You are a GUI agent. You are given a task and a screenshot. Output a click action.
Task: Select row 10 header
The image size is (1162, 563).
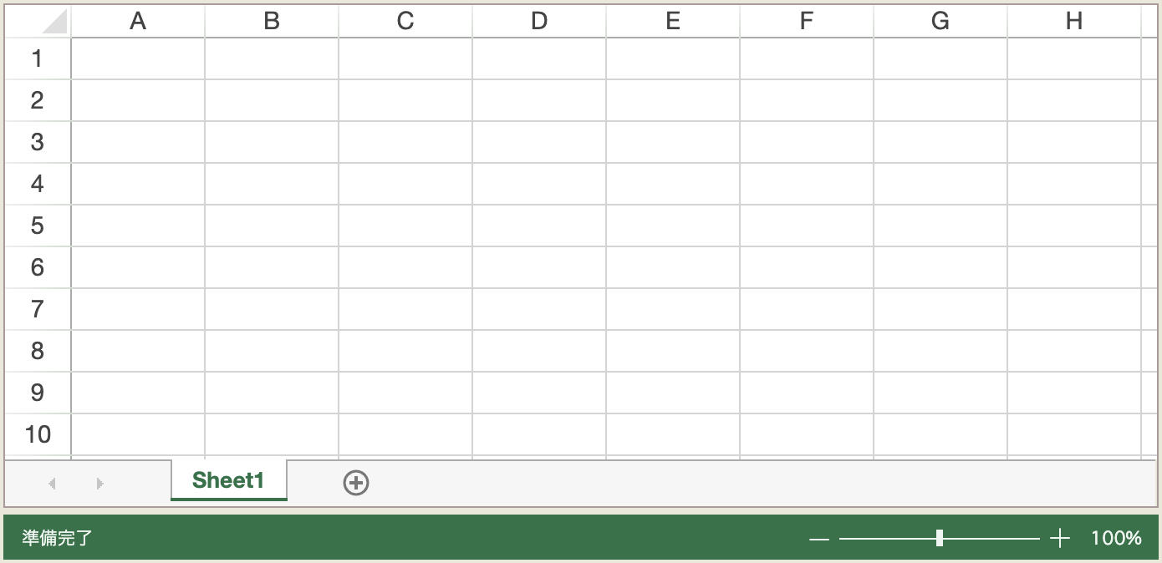pos(38,434)
